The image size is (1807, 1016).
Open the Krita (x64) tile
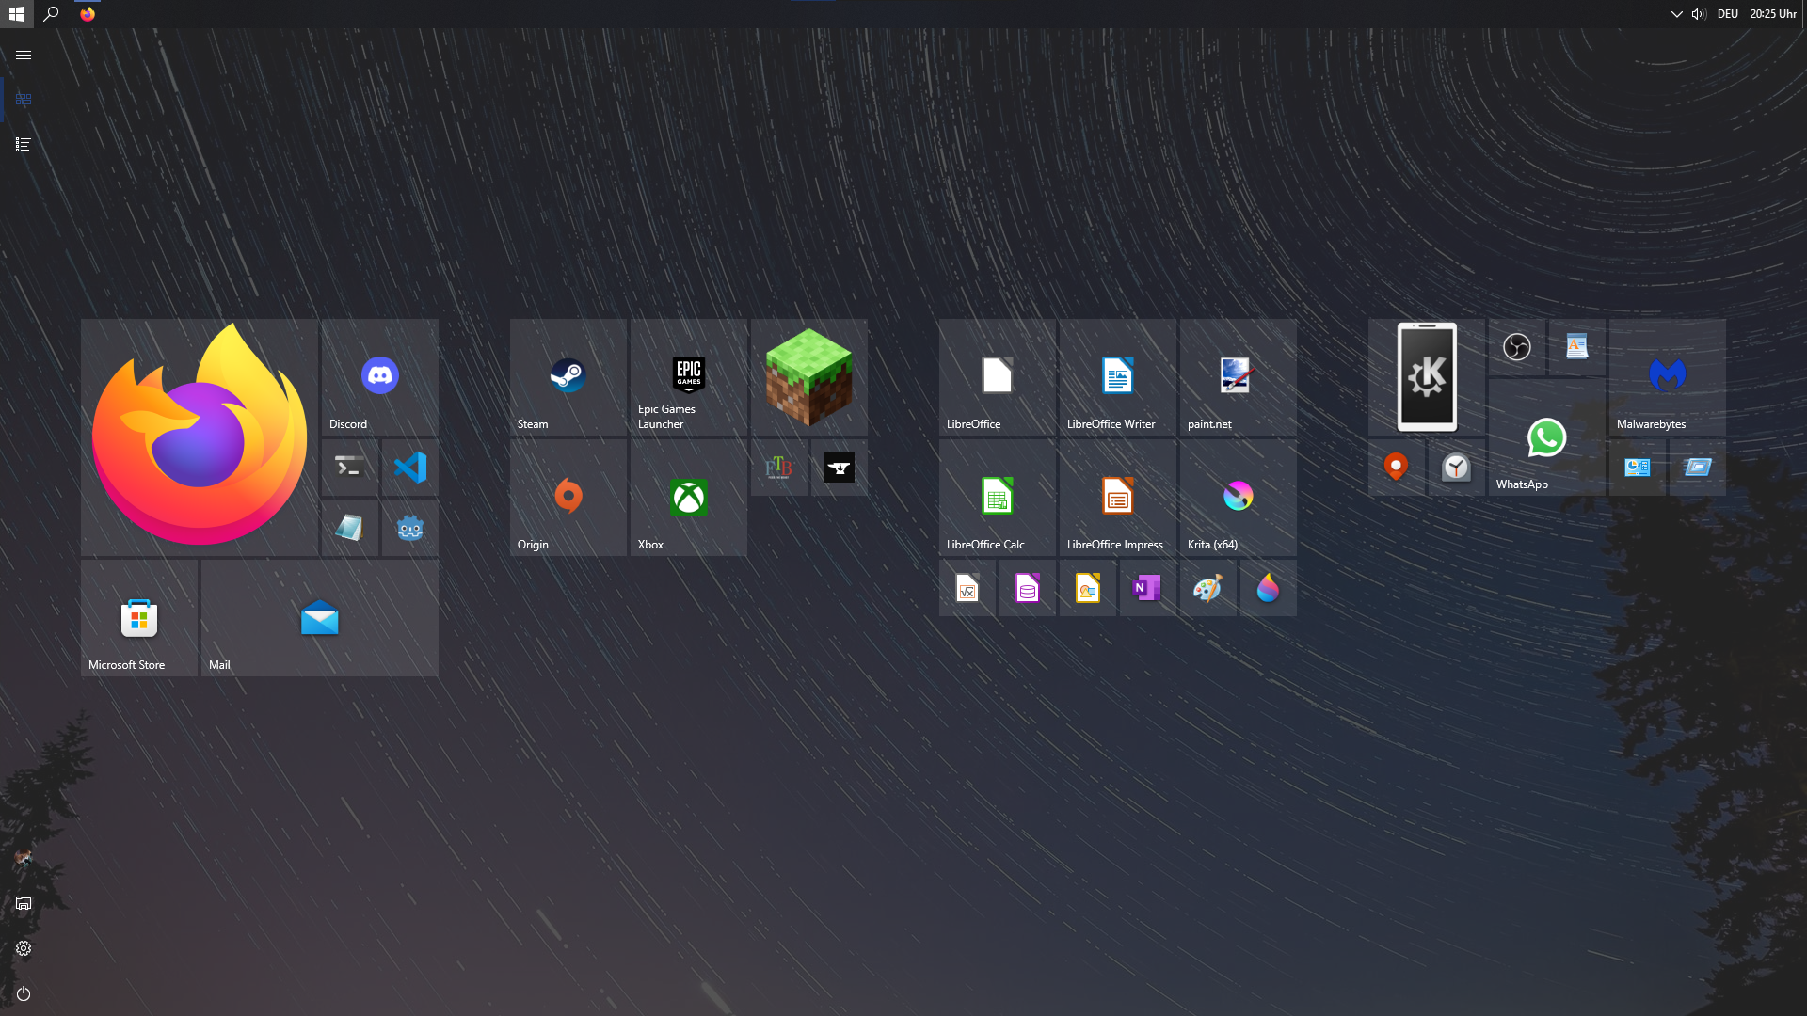(1239, 498)
